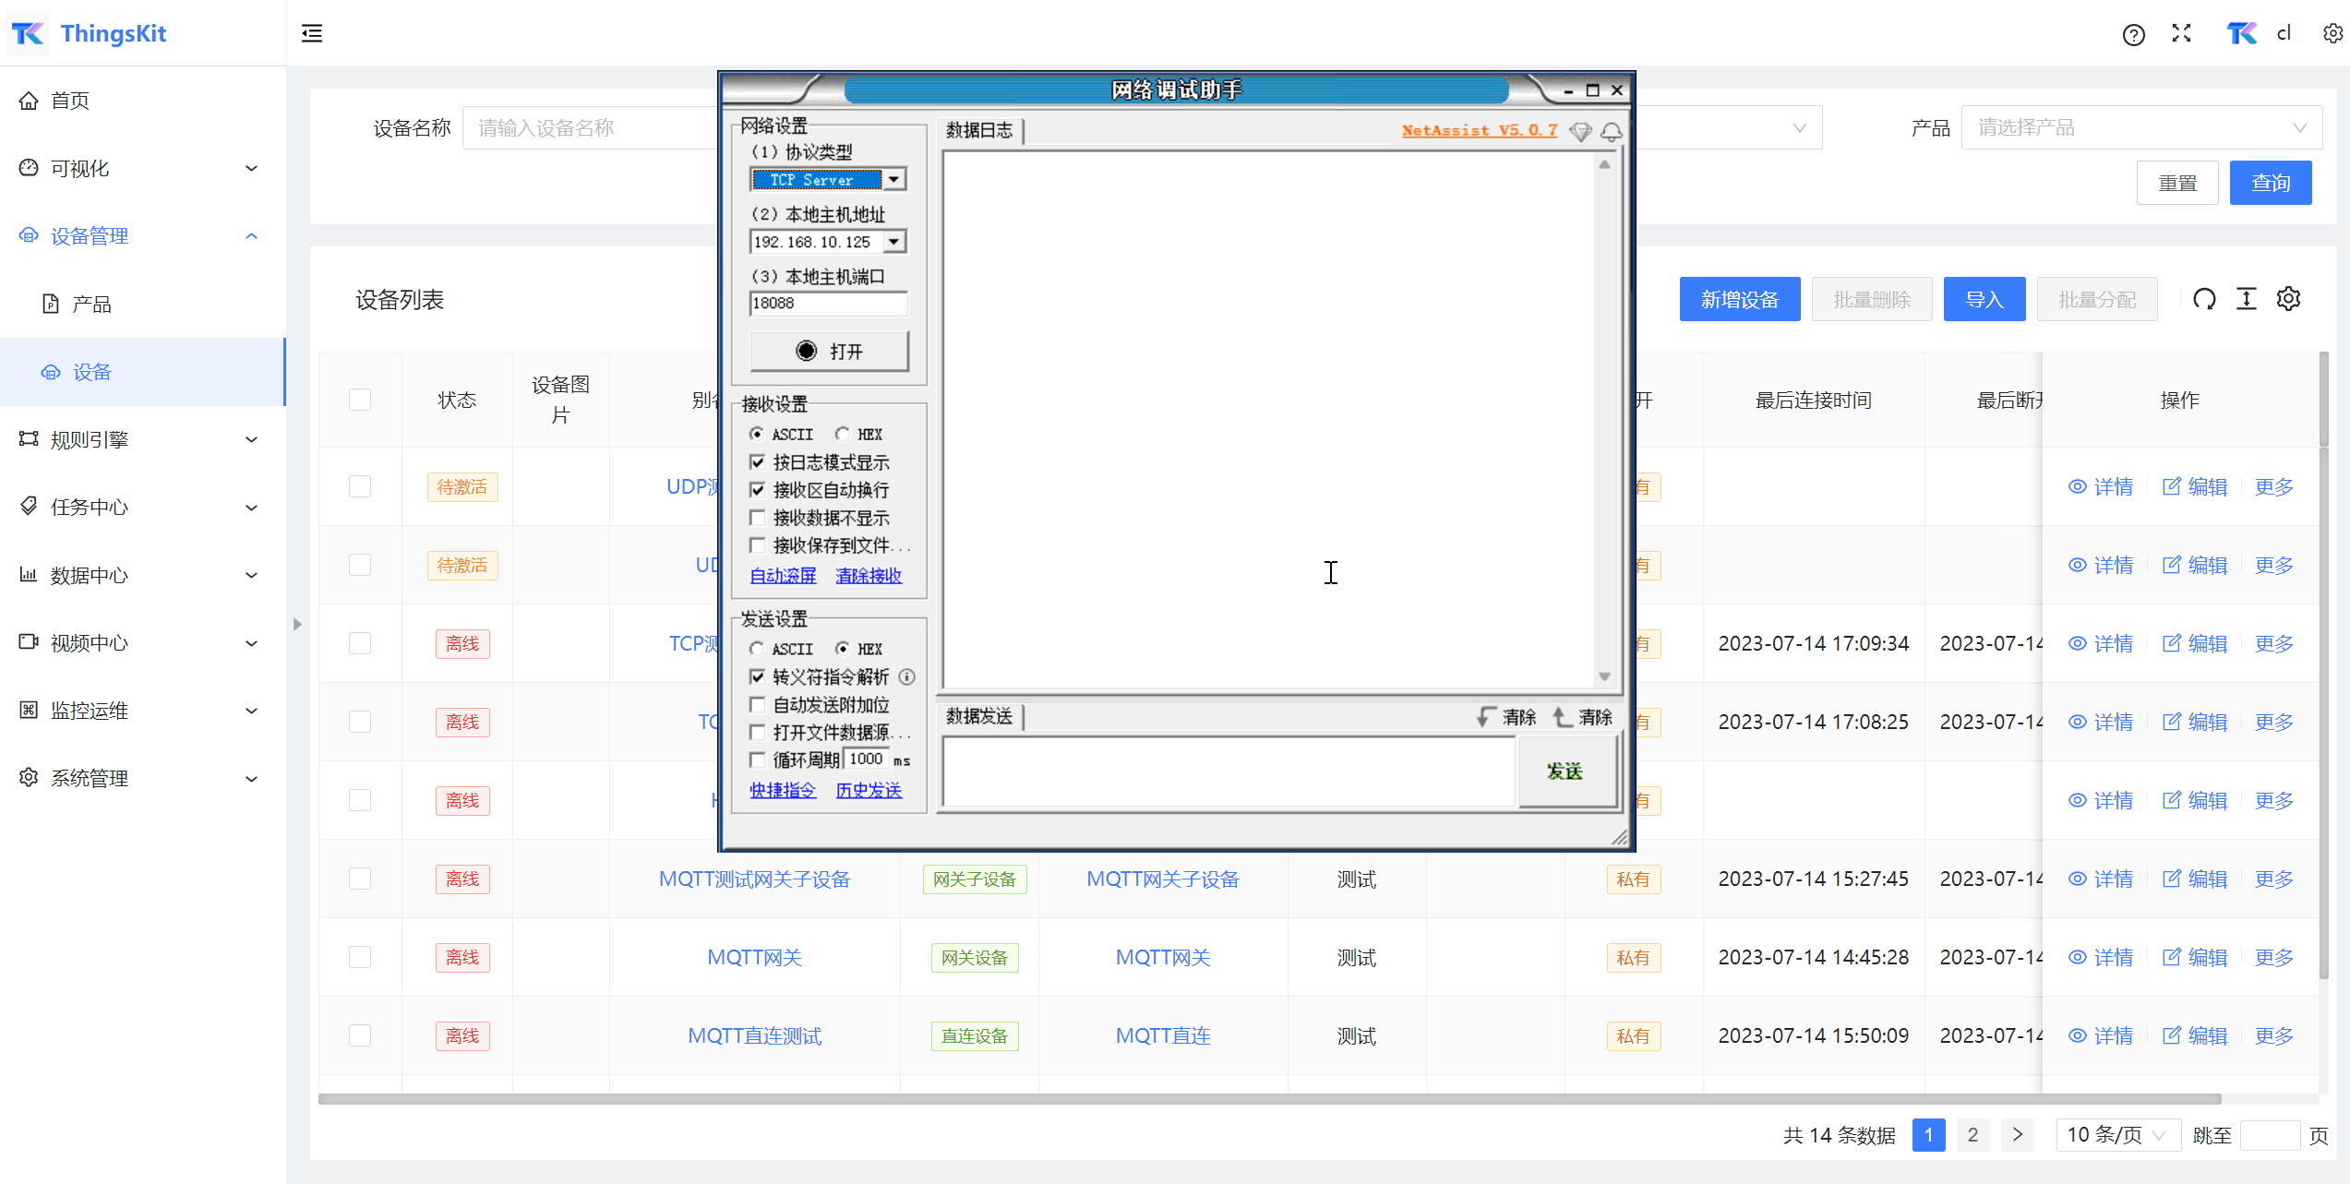Click the bell icon in NetAssist
Image resolution: width=2350 pixels, height=1184 pixels.
click(x=1612, y=132)
